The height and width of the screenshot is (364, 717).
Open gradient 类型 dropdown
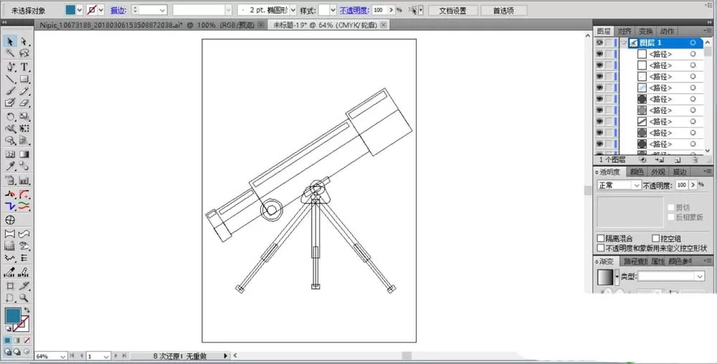pos(700,277)
